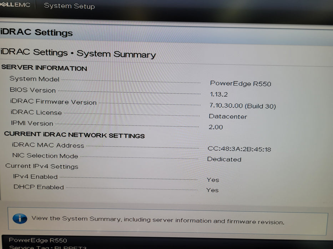Click the SERVER INFORMATION section heading
Screen dimensions: 333x249
click(44, 68)
